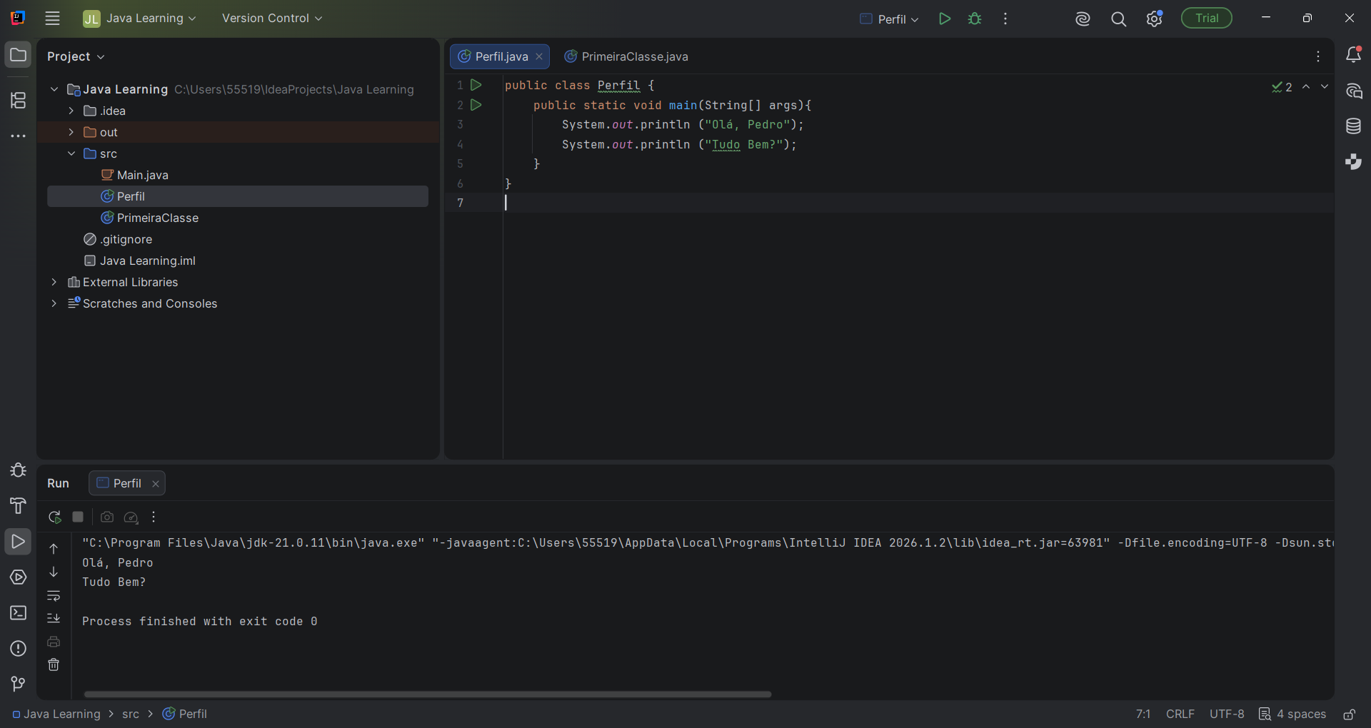The height and width of the screenshot is (728, 1371).
Task: Open the Run tool window in left sidebar
Action: click(x=18, y=542)
